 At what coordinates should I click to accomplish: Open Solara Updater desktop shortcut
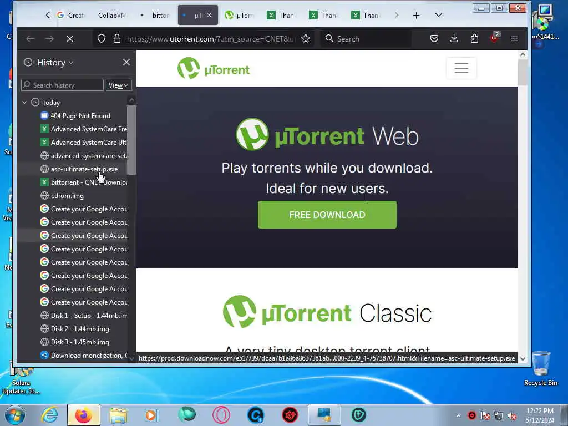tap(21, 379)
